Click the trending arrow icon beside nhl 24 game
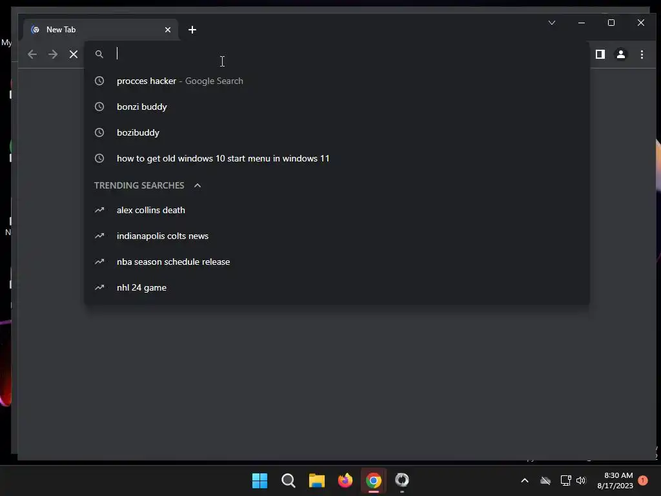The width and height of the screenshot is (661, 496). 99,287
